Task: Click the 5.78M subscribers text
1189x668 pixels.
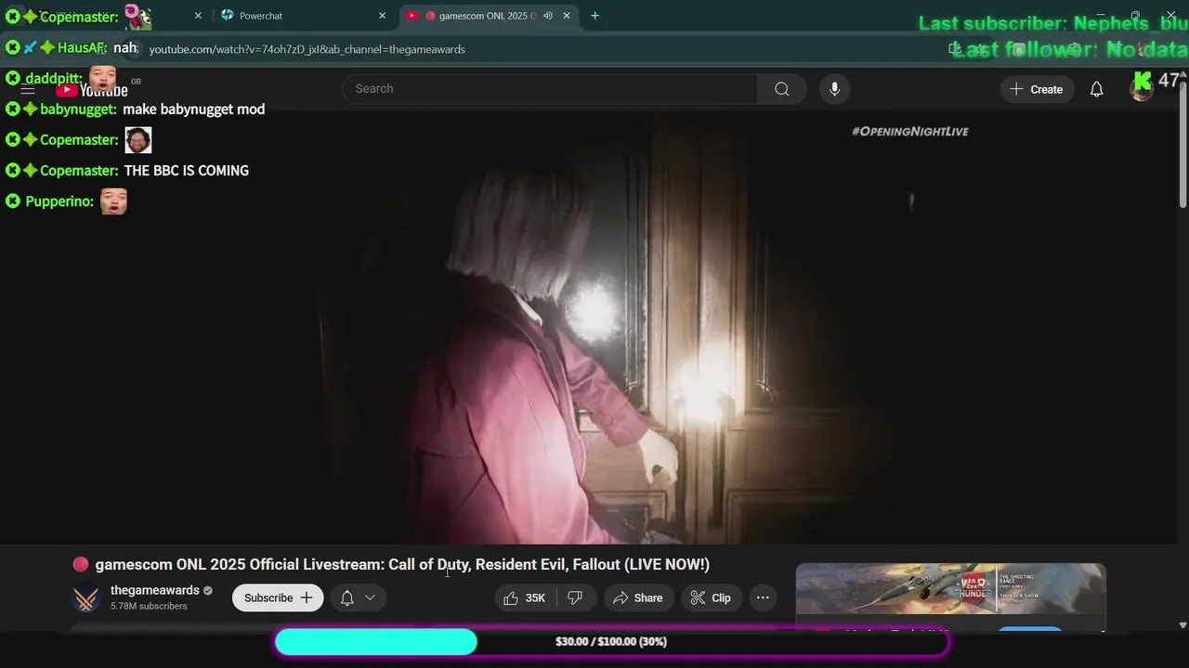Action: 149,606
